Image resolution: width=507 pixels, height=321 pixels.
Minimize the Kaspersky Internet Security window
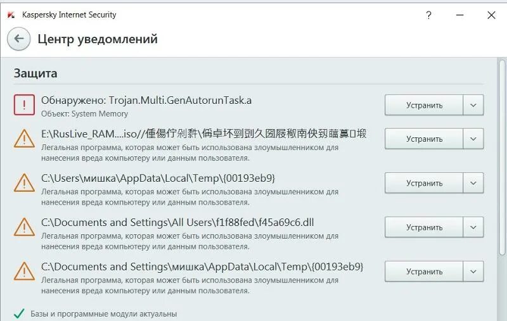click(460, 15)
